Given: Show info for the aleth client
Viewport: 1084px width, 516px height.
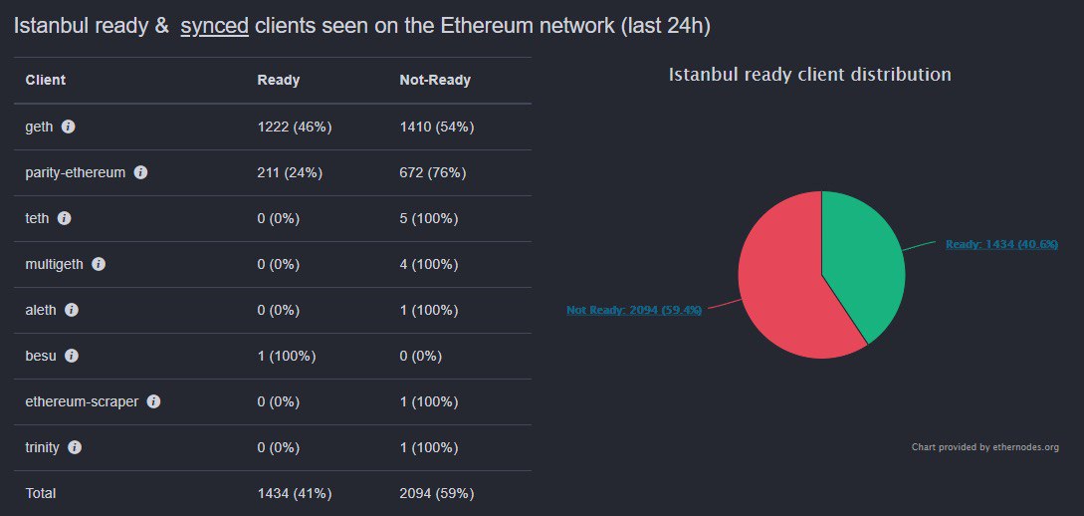Looking at the screenshot, I should pyautogui.click(x=72, y=311).
